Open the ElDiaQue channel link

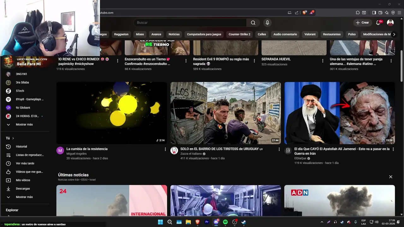tap(300, 158)
